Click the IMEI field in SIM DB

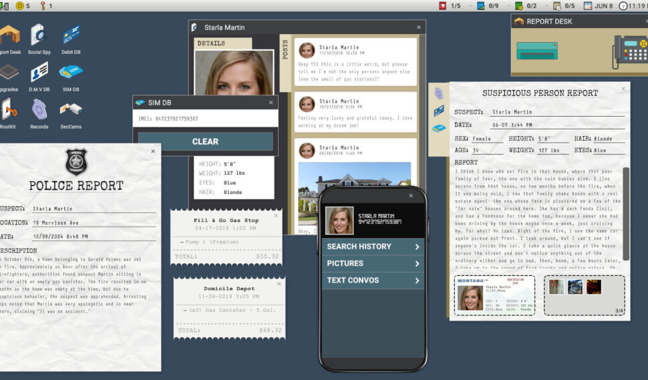click(x=204, y=119)
